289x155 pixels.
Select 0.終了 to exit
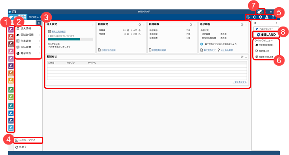[21, 147]
